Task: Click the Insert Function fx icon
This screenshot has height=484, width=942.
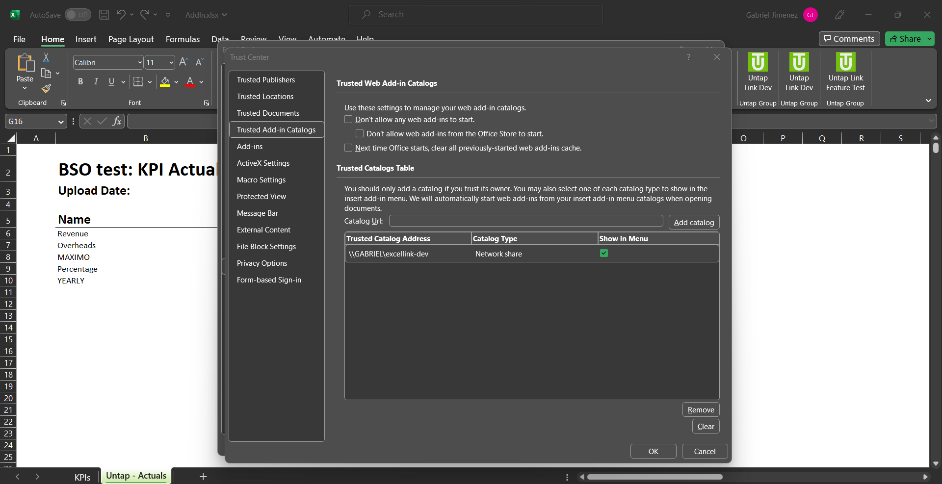Action: (x=117, y=121)
